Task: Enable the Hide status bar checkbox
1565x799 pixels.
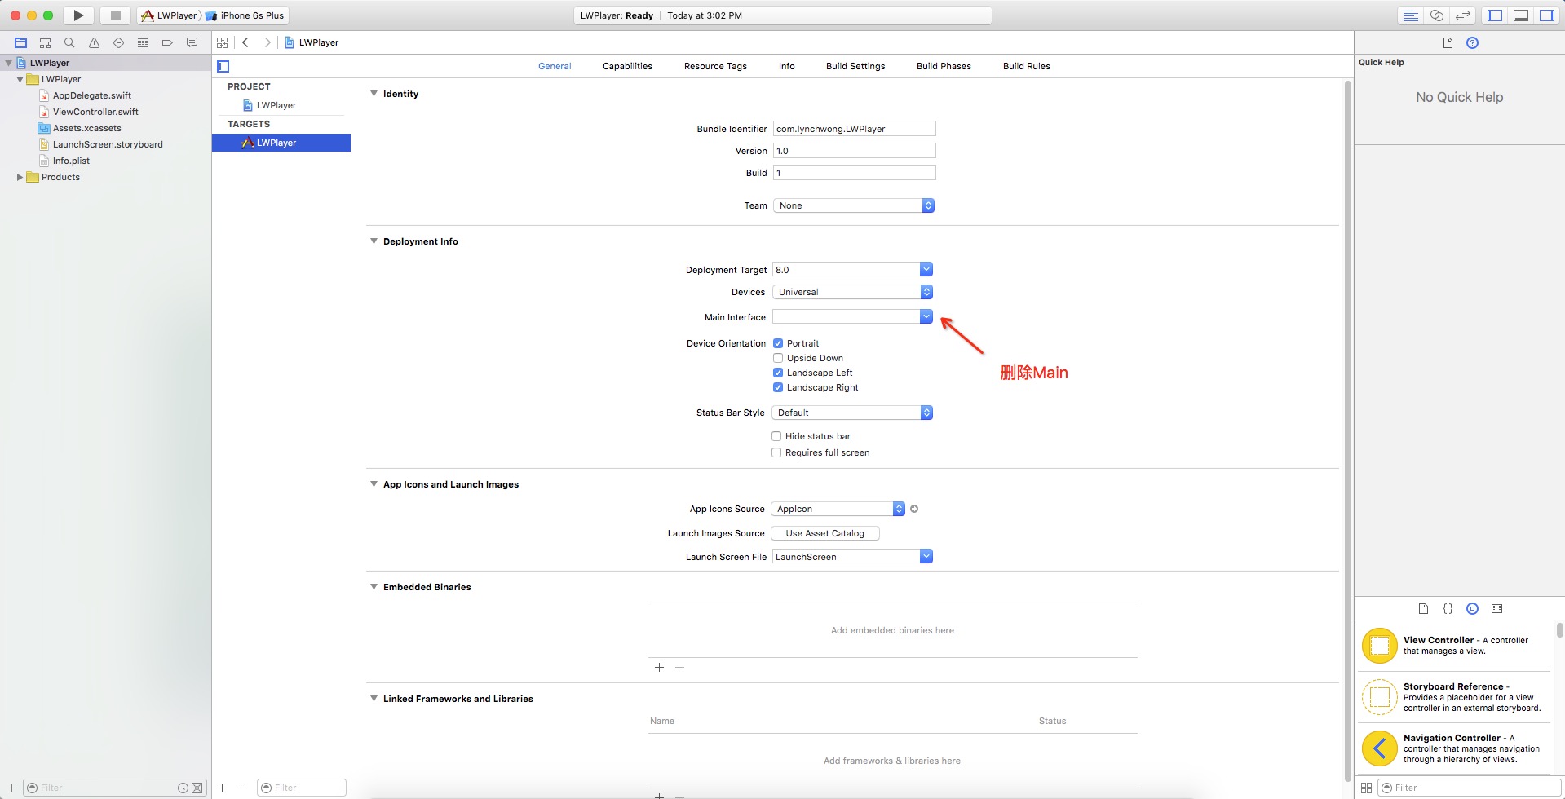Action: [776, 436]
